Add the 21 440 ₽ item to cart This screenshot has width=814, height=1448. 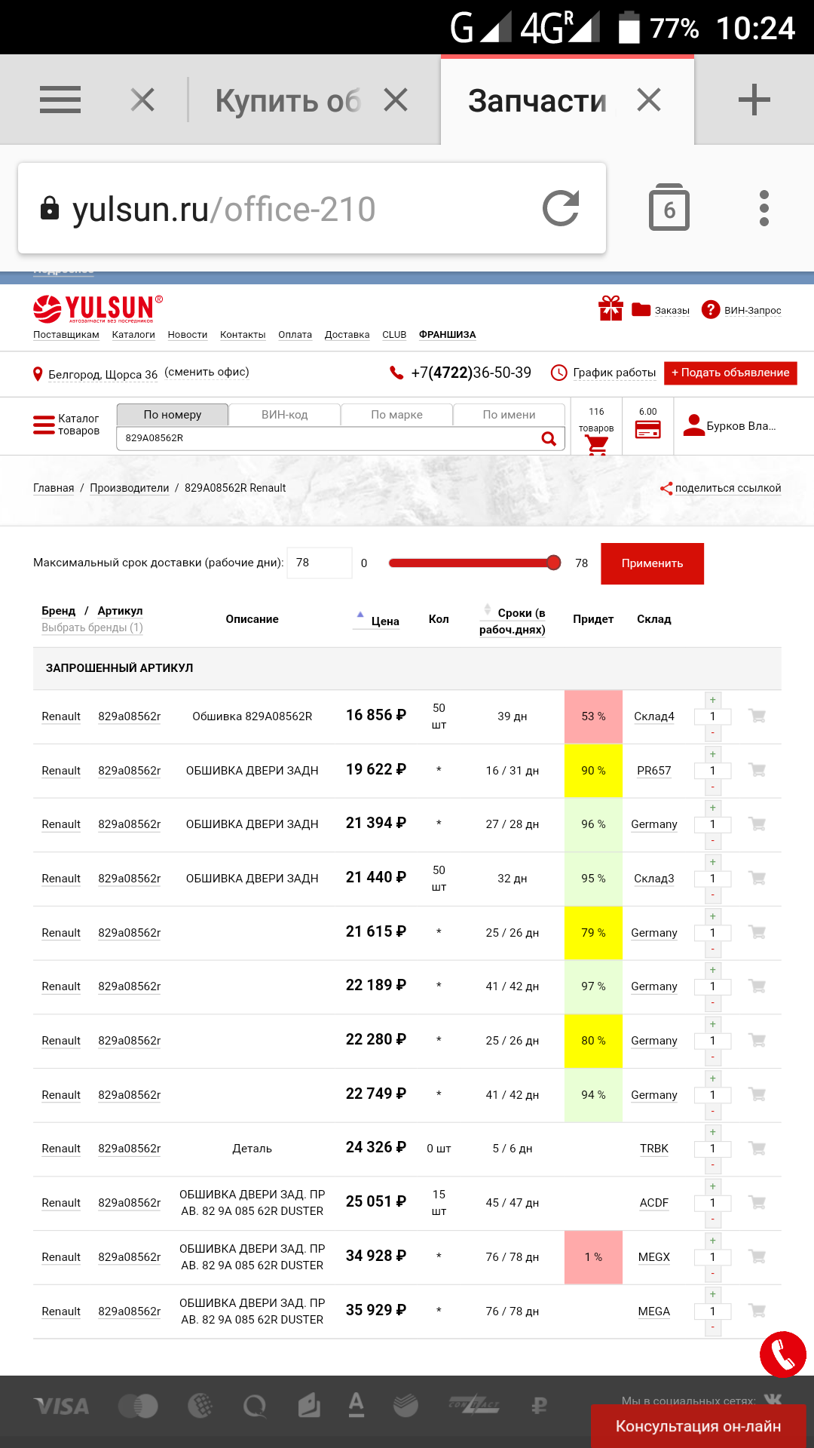pos(757,878)
